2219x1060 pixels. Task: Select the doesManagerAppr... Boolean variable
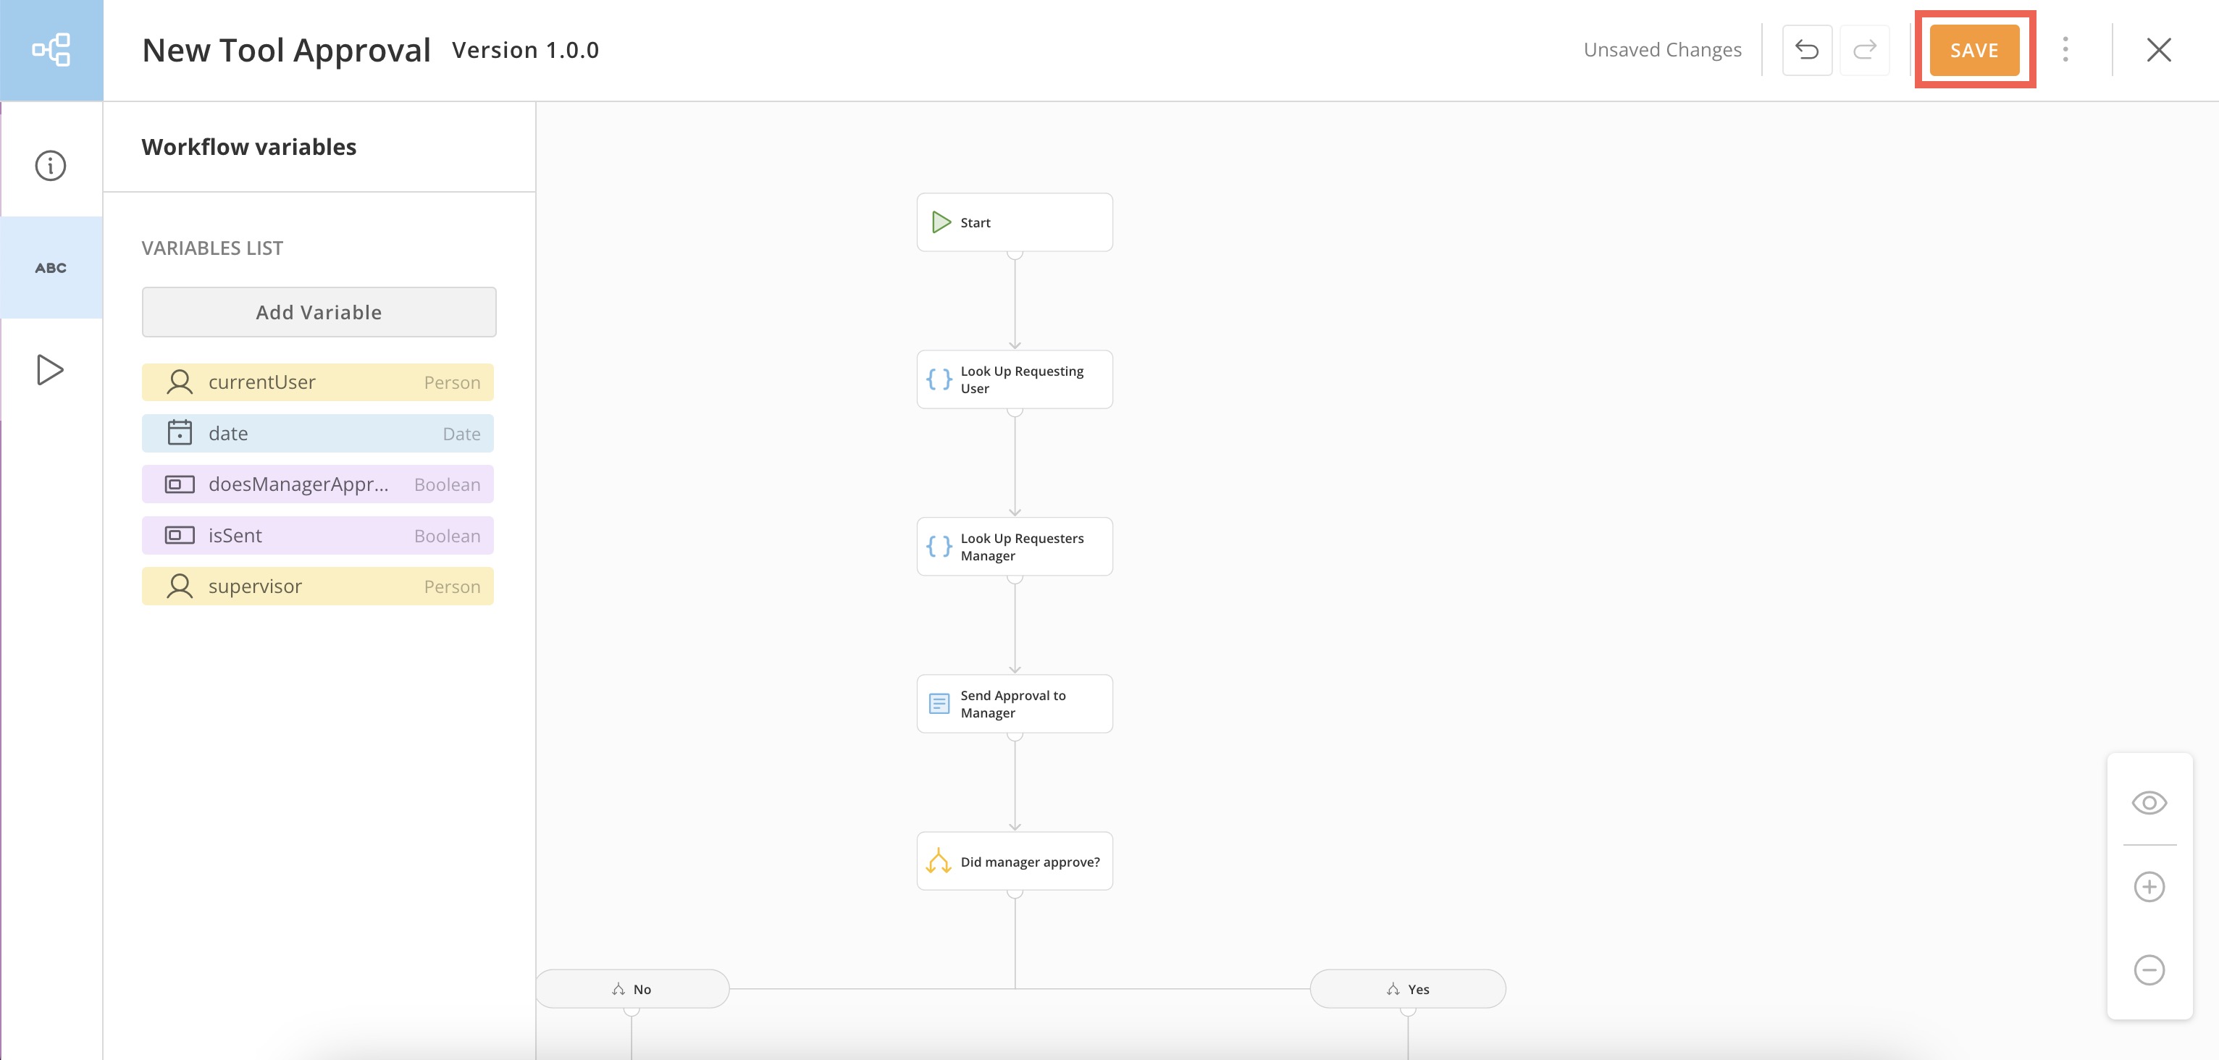pos(318,484)
